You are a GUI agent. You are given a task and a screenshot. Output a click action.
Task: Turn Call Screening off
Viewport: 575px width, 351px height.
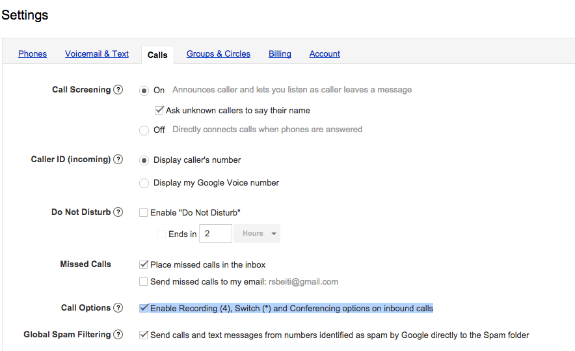(144, 130)
